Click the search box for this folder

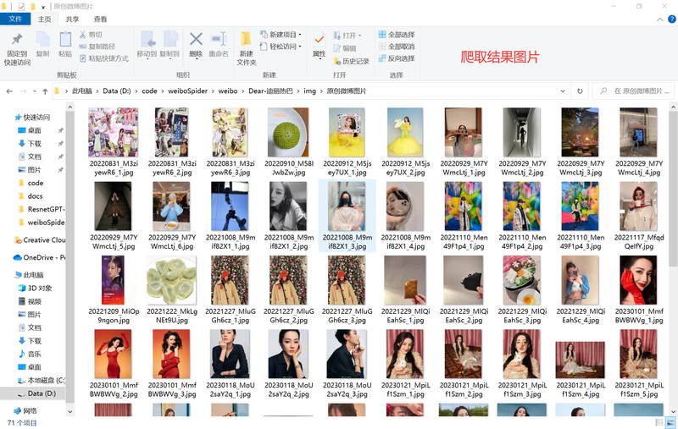(x=633, y=91)
